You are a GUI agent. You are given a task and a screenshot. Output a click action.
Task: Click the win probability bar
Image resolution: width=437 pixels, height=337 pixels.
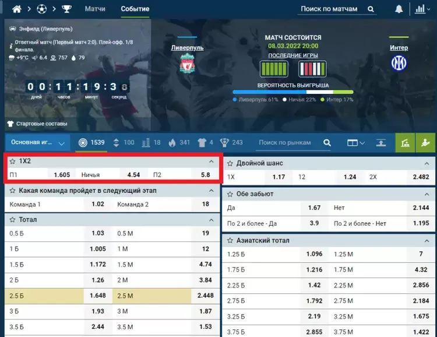(x=293, y=92)
